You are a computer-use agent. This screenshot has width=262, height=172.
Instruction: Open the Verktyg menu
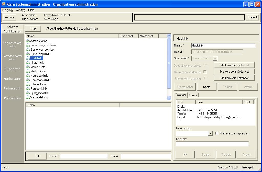click(x=20, y=10)
